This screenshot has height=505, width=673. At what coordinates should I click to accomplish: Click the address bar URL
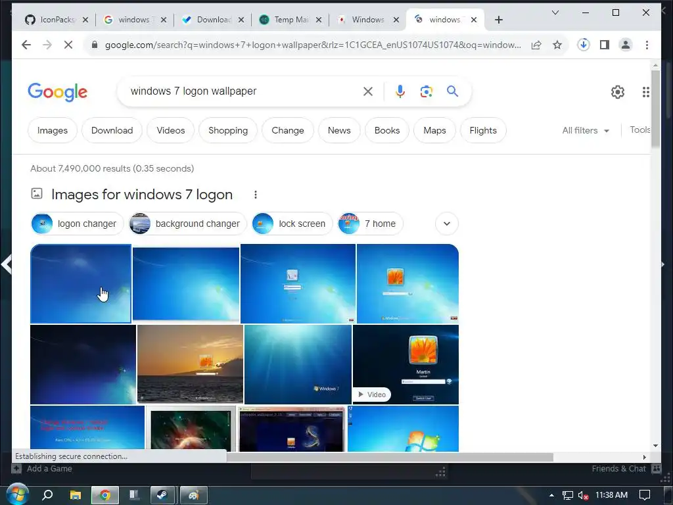tap(313, 45)
